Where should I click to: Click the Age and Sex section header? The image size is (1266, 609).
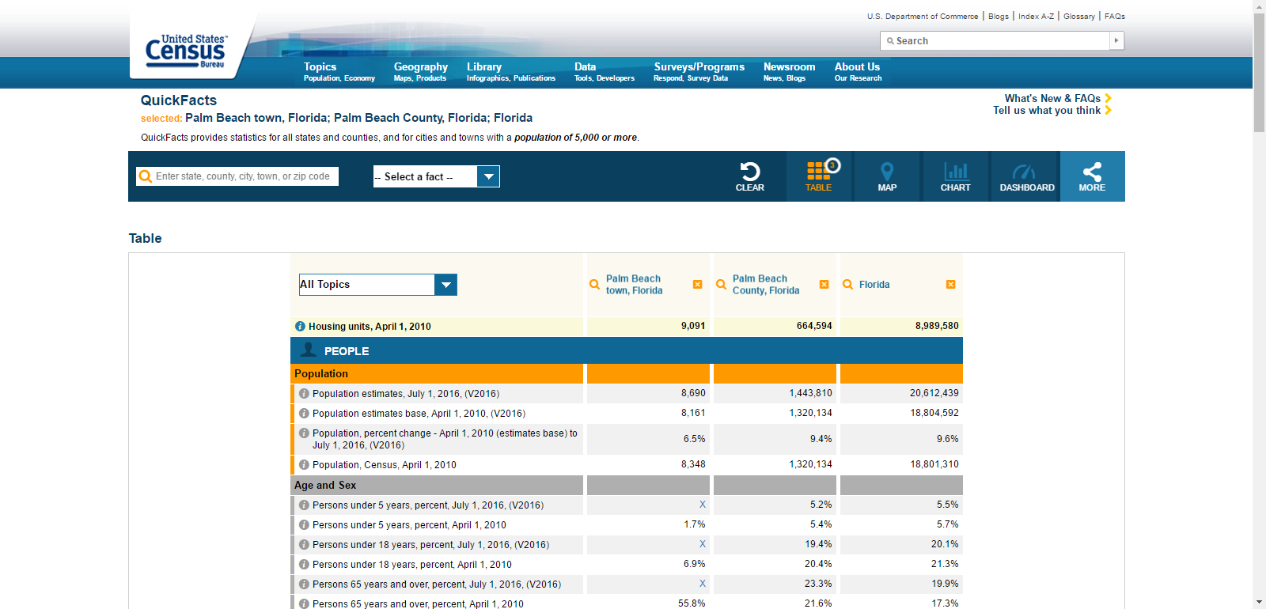click(x=437, y=485)
